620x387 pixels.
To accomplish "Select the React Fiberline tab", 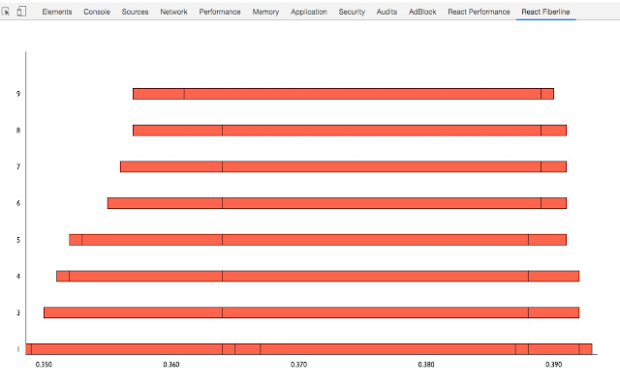I will tap(546, 12).
